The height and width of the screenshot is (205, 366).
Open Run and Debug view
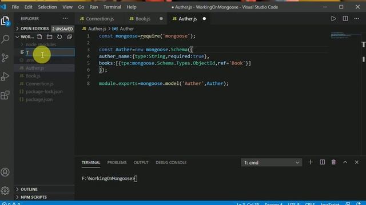[5, 76]
